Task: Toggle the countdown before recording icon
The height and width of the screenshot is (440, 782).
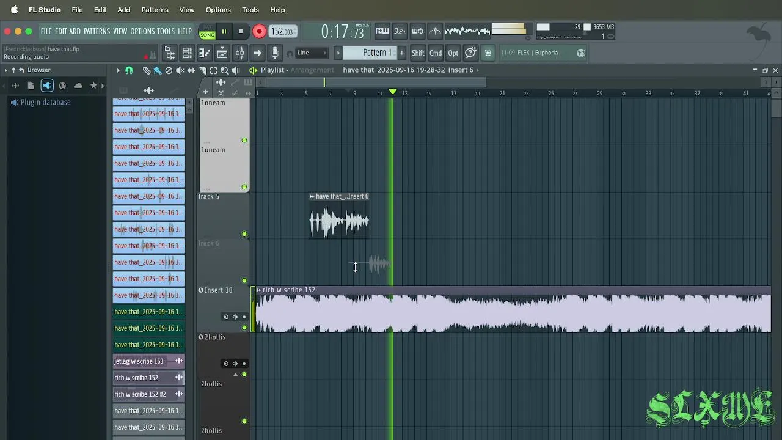Action: [x=400, y=31]
